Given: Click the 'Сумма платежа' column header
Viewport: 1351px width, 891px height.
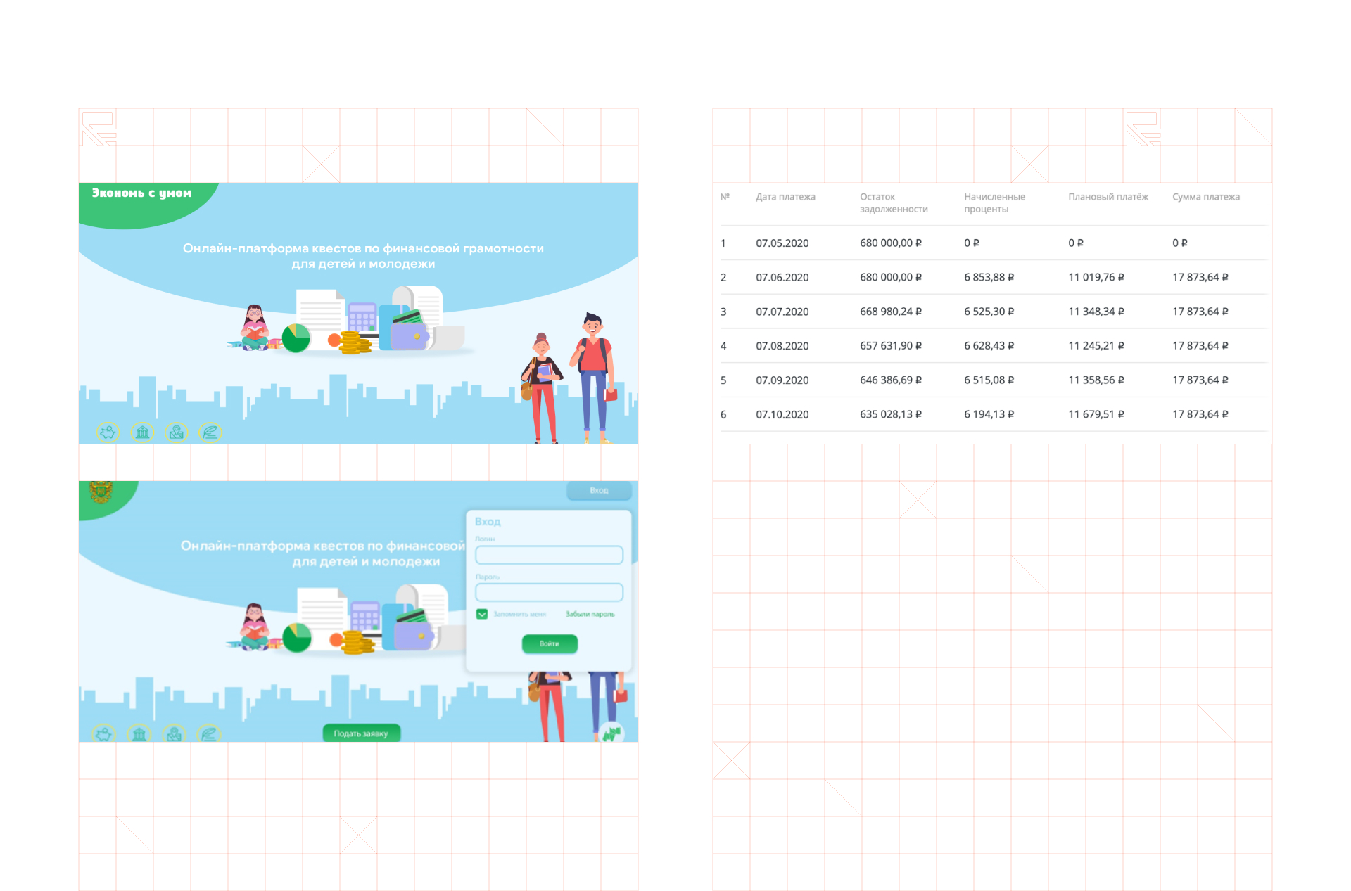Looking at the screenshot, I should pyautogui.click(x=1205, y=197).
